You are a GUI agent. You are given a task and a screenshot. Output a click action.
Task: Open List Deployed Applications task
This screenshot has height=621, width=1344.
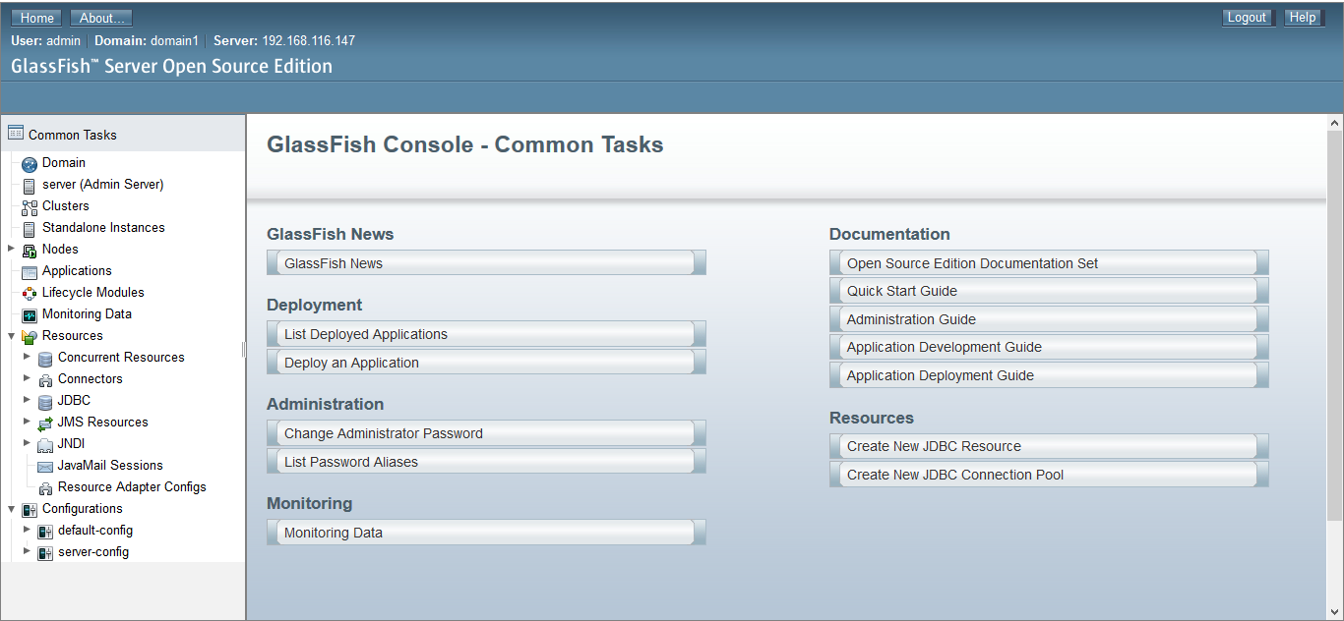tap(486, 334)
